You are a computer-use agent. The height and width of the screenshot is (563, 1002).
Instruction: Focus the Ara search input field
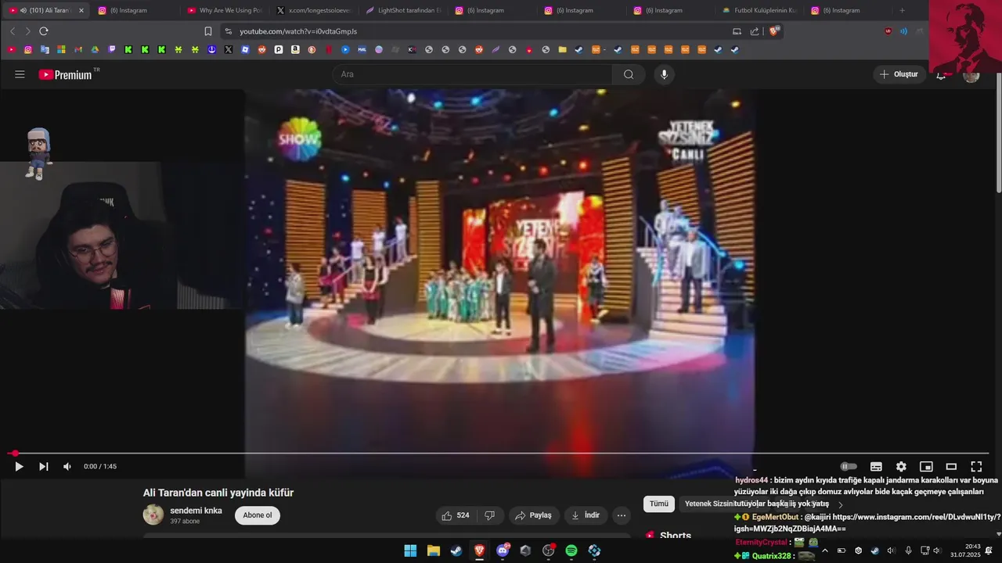click(473, 74)
